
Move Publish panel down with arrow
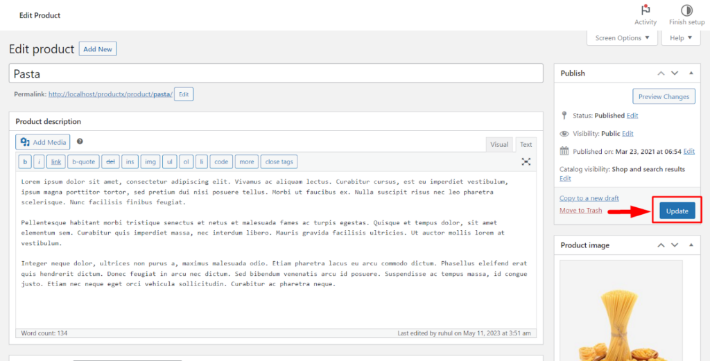coord(675,73)
